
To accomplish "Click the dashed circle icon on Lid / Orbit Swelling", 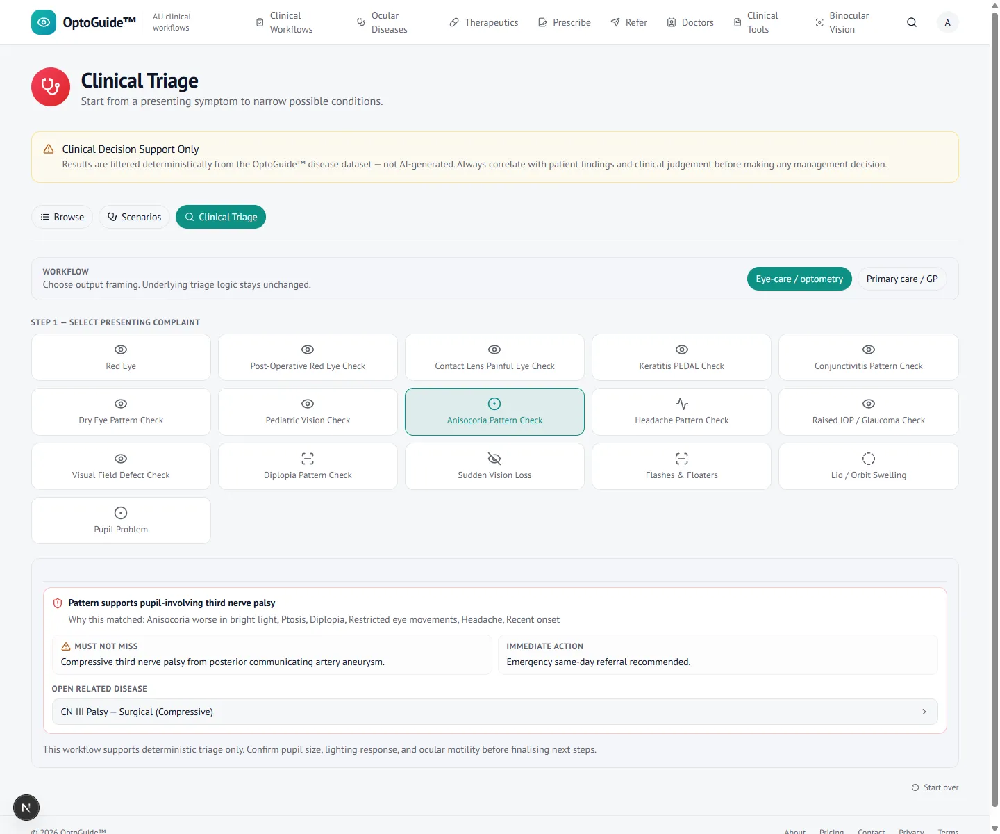I will point(869,459).
